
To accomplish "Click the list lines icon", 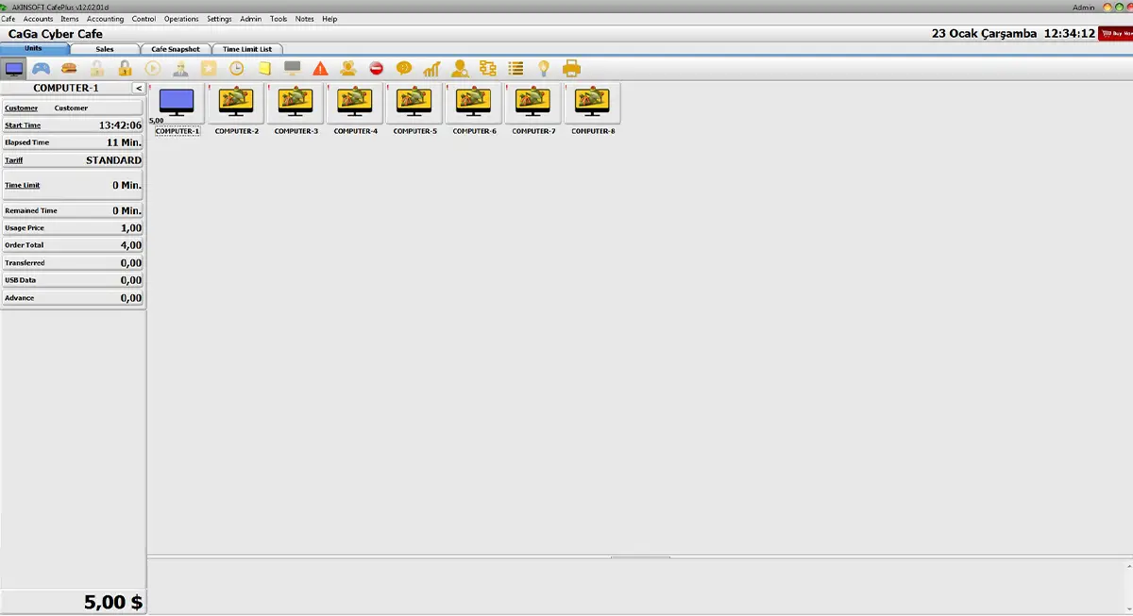I will tap(516, 68).
